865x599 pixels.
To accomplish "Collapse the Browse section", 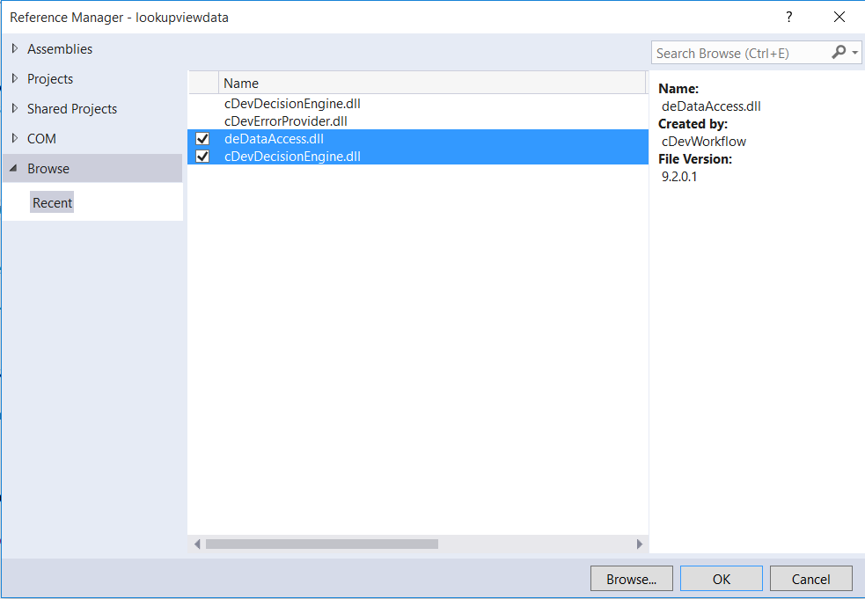I will click(x=13, y=168).
